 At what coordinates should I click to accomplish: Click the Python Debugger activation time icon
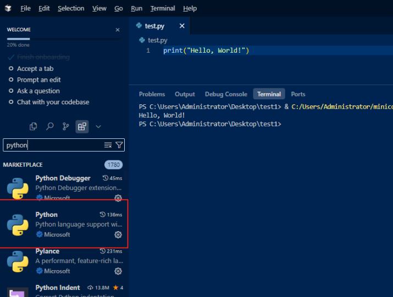(106, 178)
